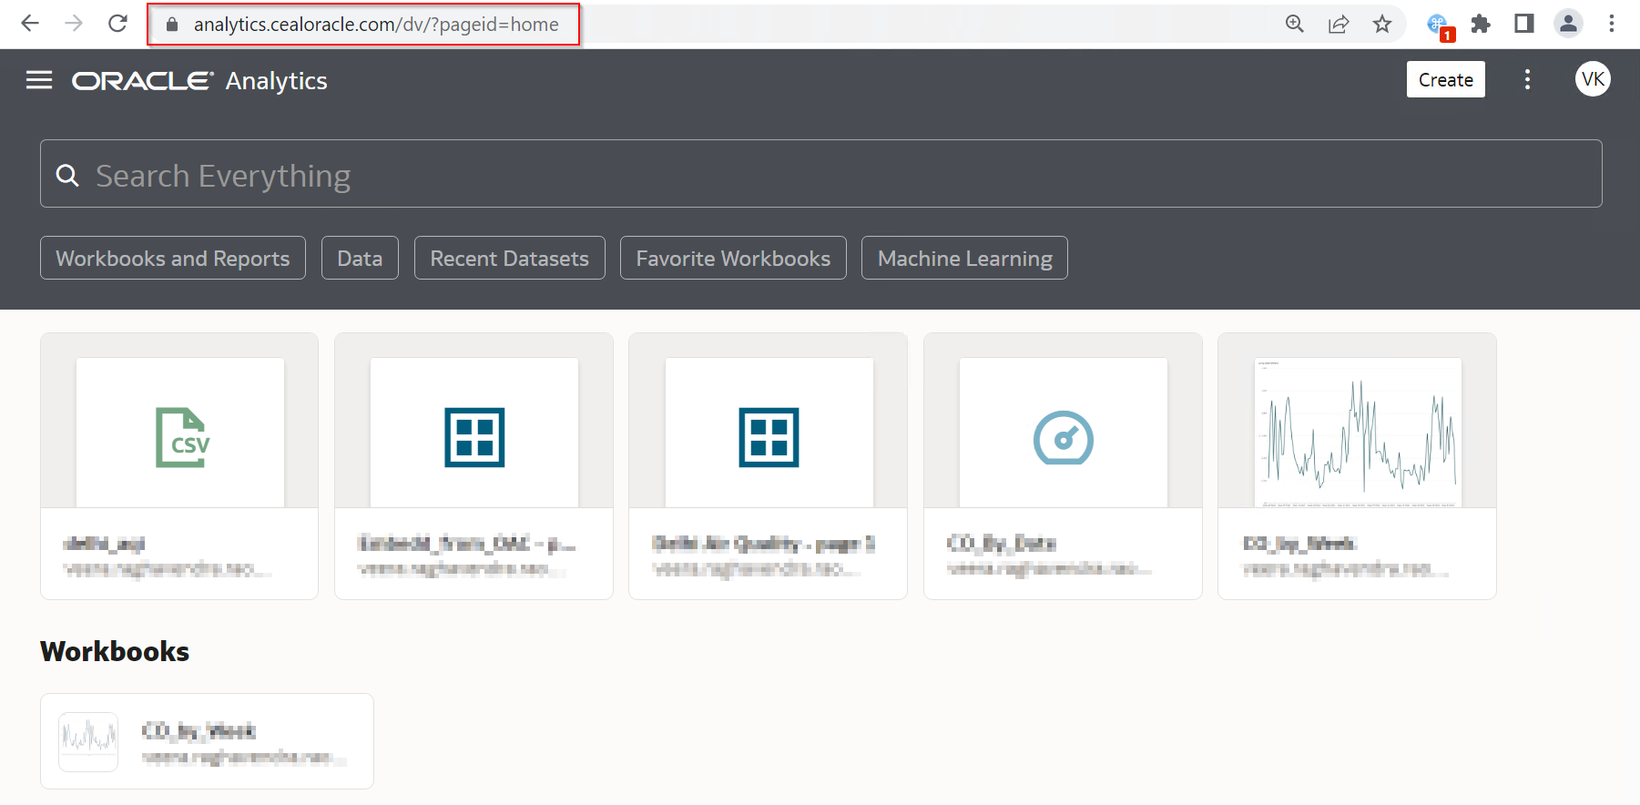1640x805 pixels.
Task: Select the Workbooks and Reports filter
Action: coord(173,258)
